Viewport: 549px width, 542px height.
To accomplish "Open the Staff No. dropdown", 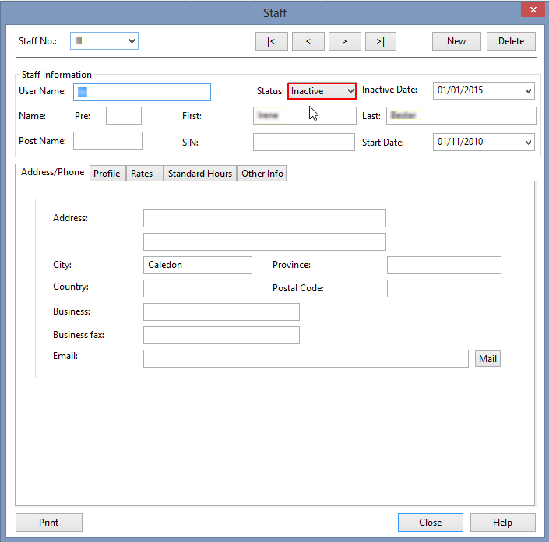I will pyautogui.click(x=131, y=40).
